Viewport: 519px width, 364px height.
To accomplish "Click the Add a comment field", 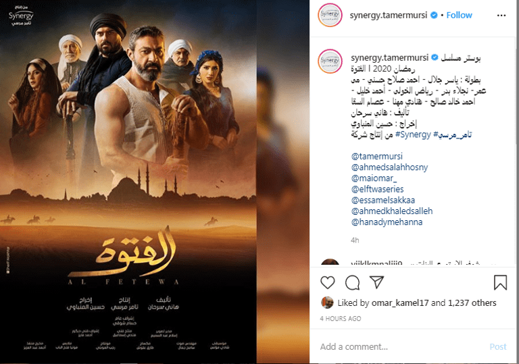I will 402,346.
